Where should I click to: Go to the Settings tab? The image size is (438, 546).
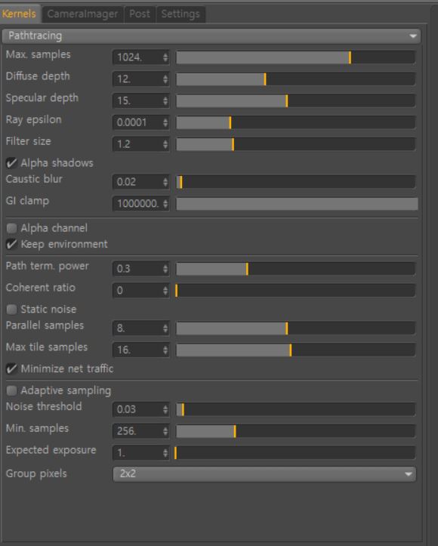pyautogui.click(x=180, y=14)
